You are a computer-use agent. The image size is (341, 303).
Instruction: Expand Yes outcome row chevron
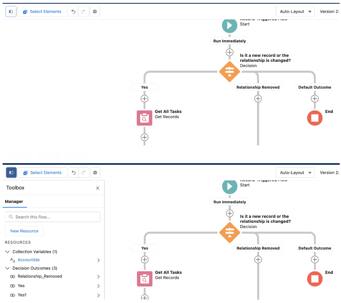pyautogui.click(x=98, y=286)
